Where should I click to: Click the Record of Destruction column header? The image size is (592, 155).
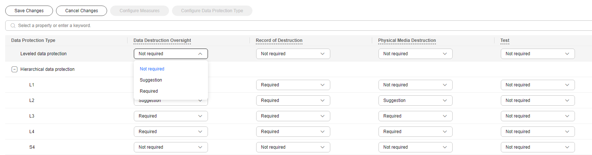pos(279,40)
